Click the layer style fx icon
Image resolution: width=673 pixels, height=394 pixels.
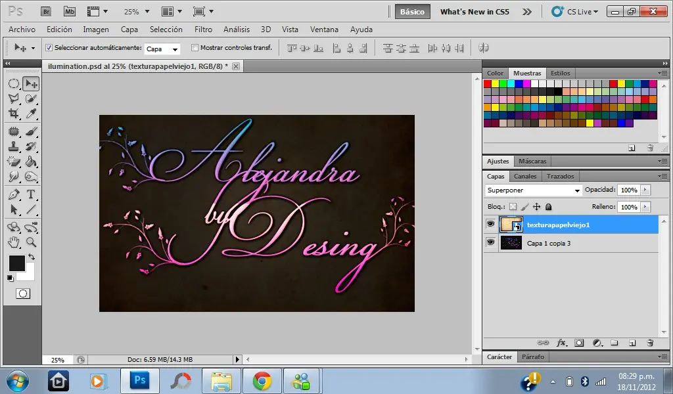(x=561, y=343)
